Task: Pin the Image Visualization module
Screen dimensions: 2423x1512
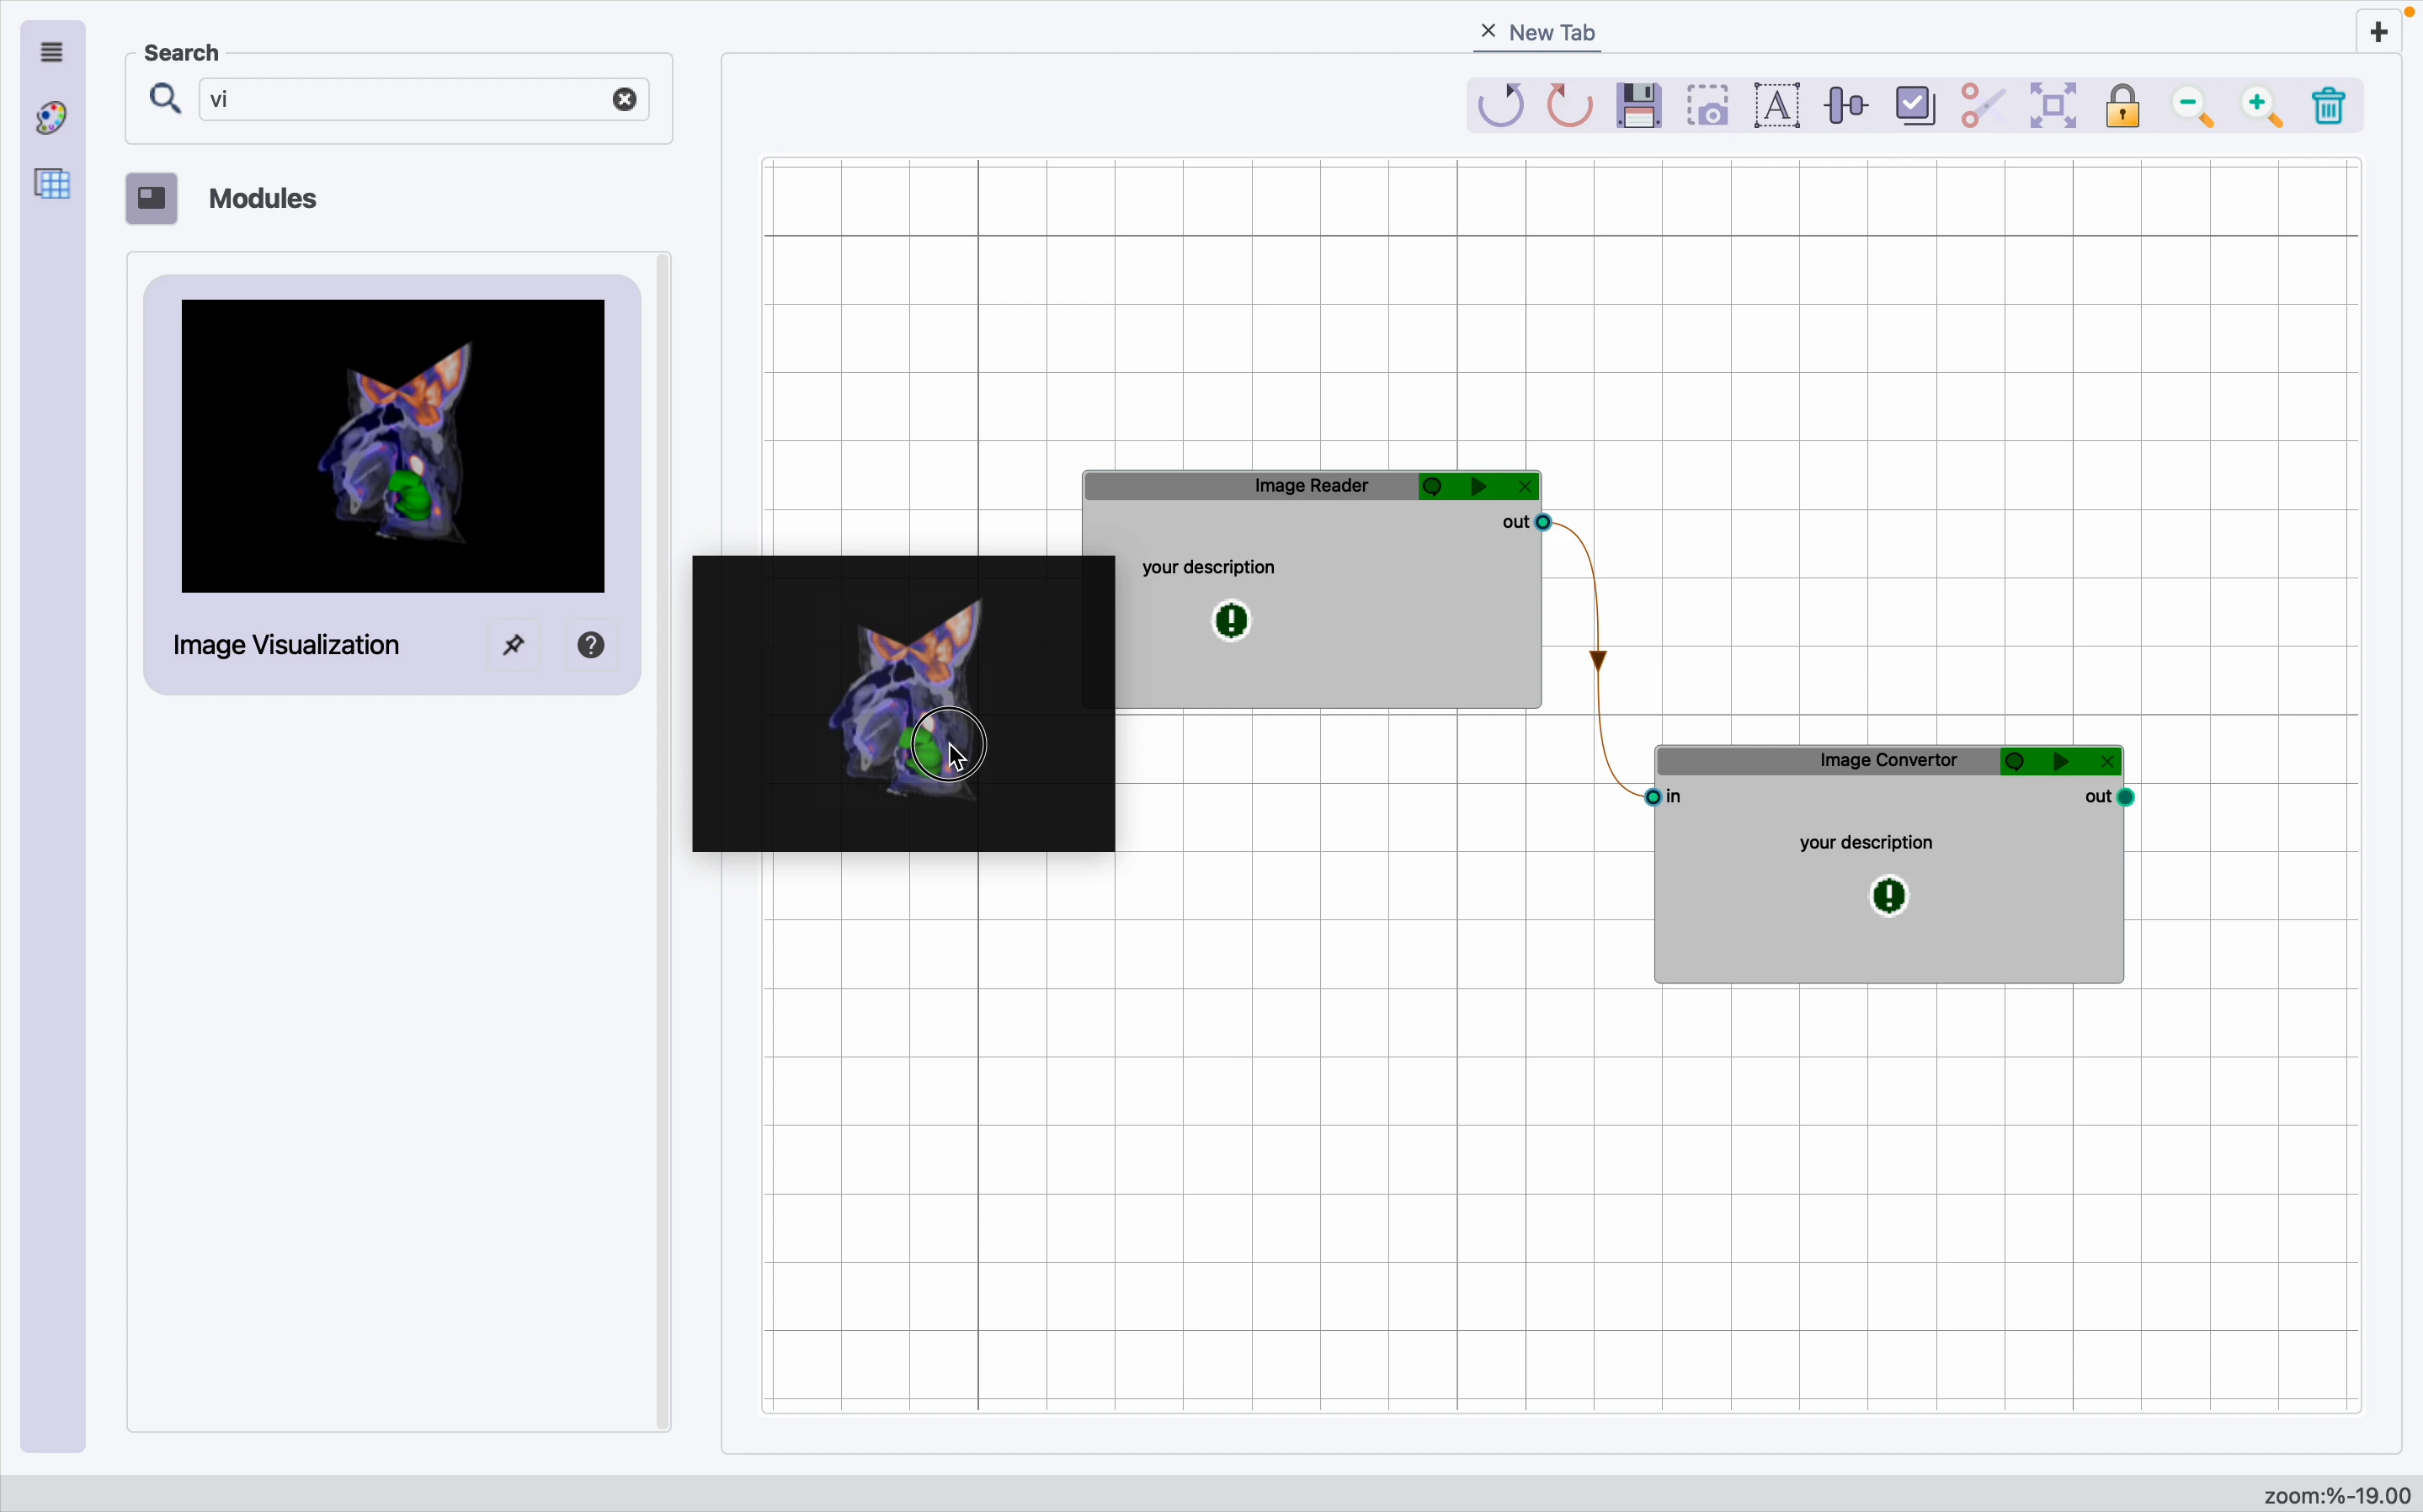Action: tap(514, 646)
